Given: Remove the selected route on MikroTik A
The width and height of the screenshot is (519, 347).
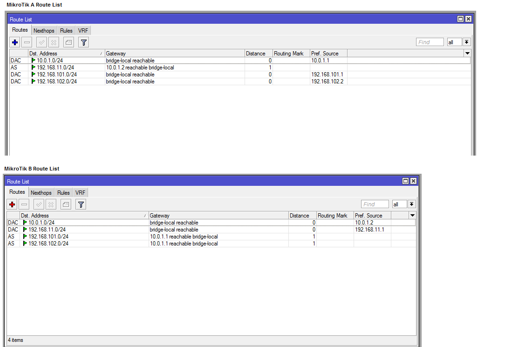Looking at the screenshot, I should pos(27,42).
